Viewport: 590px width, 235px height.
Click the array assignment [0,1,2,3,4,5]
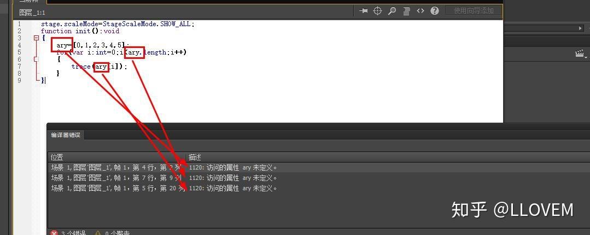pyautogui.click(x=98, y=45)
